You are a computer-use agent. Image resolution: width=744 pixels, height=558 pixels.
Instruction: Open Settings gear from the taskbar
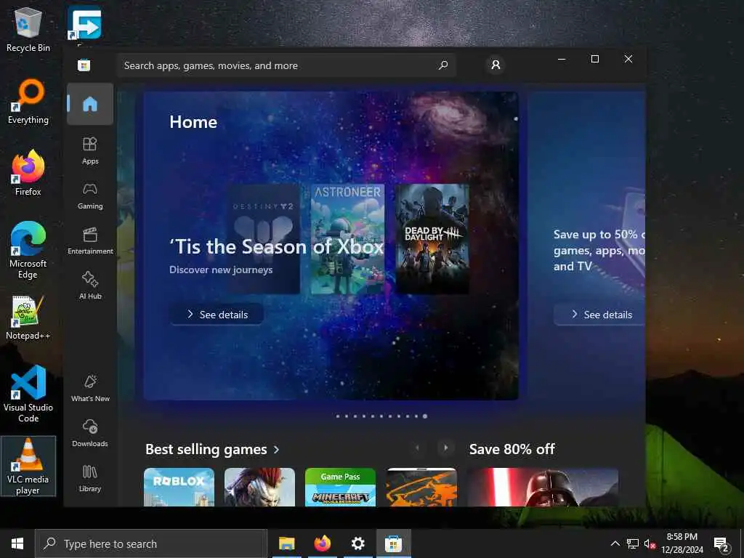(357, 543)
